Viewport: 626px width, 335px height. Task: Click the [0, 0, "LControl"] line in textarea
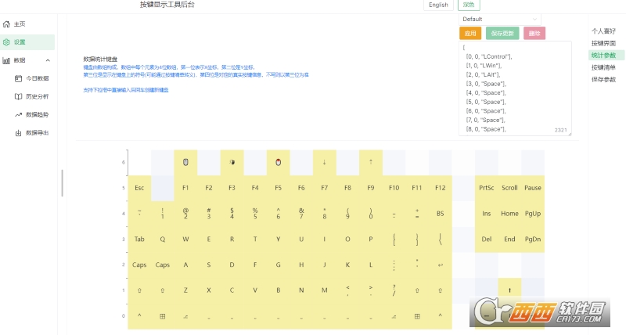(x=489, y=56)
